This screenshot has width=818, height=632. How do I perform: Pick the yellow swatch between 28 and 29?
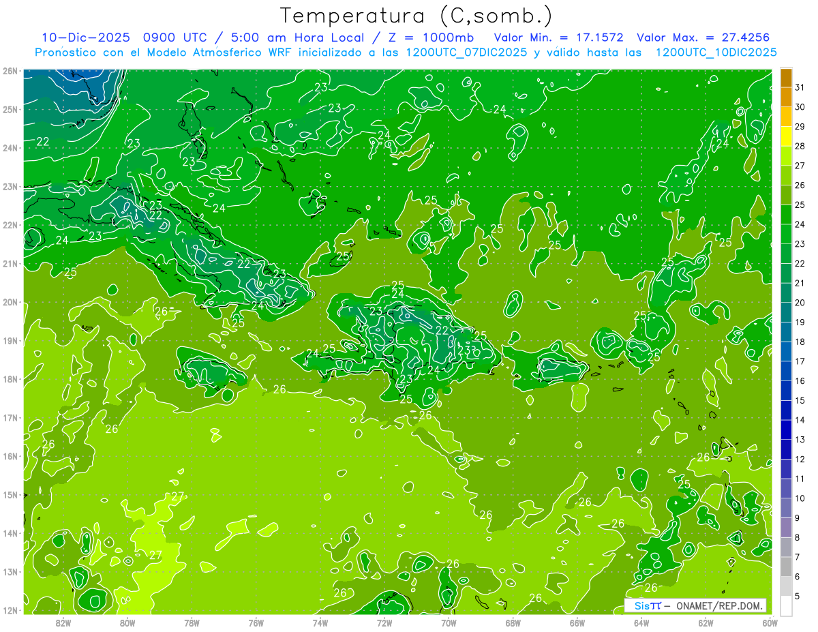[x=786, y=136]
